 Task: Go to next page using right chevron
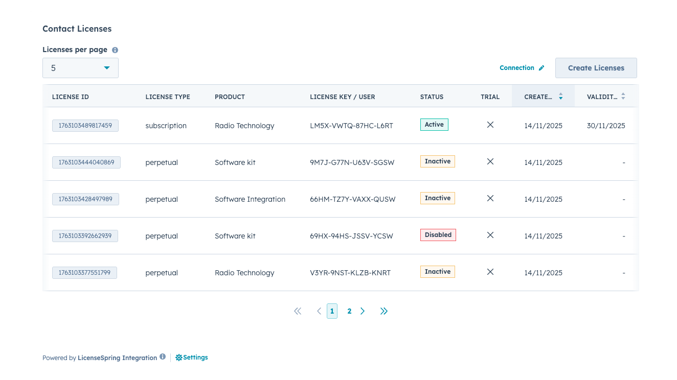point(363,311)
